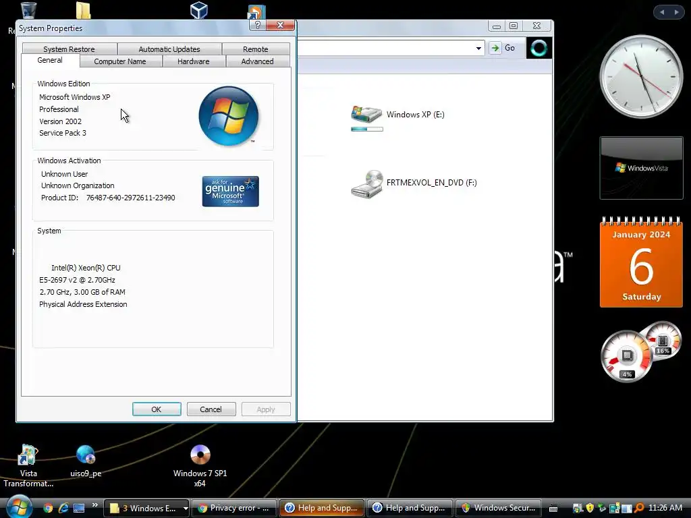
Task: Switch to the highlighted Help and Support button
Action: coord(322,509)
